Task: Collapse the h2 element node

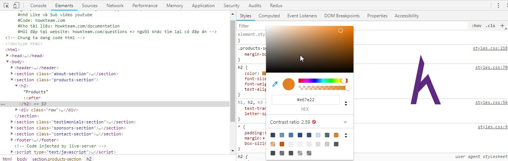Action: click(x=17, y=86)
